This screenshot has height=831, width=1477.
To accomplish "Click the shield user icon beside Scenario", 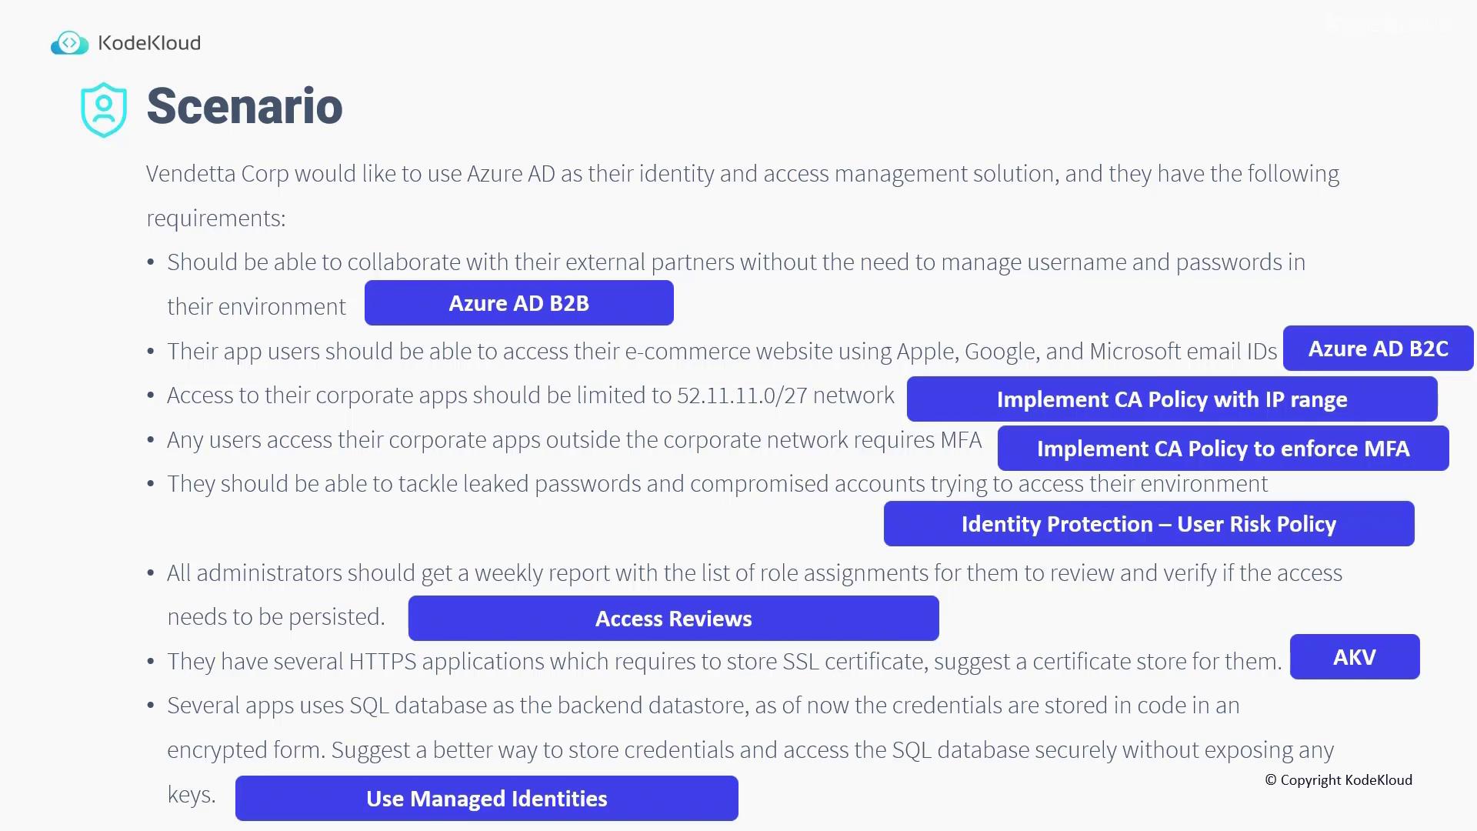I will point(104,110).
